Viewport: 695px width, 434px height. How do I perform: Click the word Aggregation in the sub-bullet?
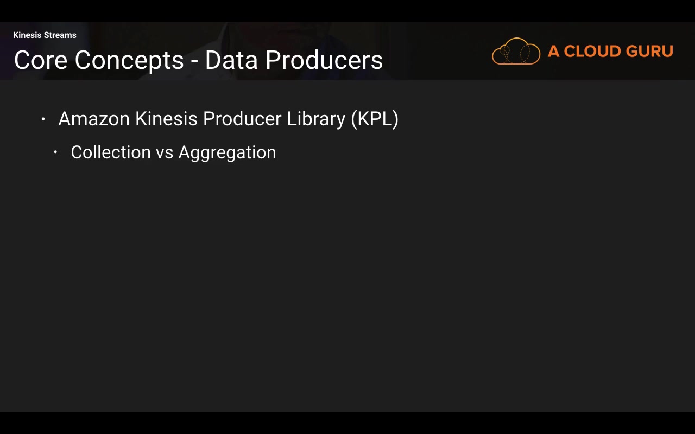tap(227, 153)
